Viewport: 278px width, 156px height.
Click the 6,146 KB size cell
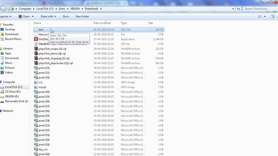pyautogui.click(x=158, y=39)
